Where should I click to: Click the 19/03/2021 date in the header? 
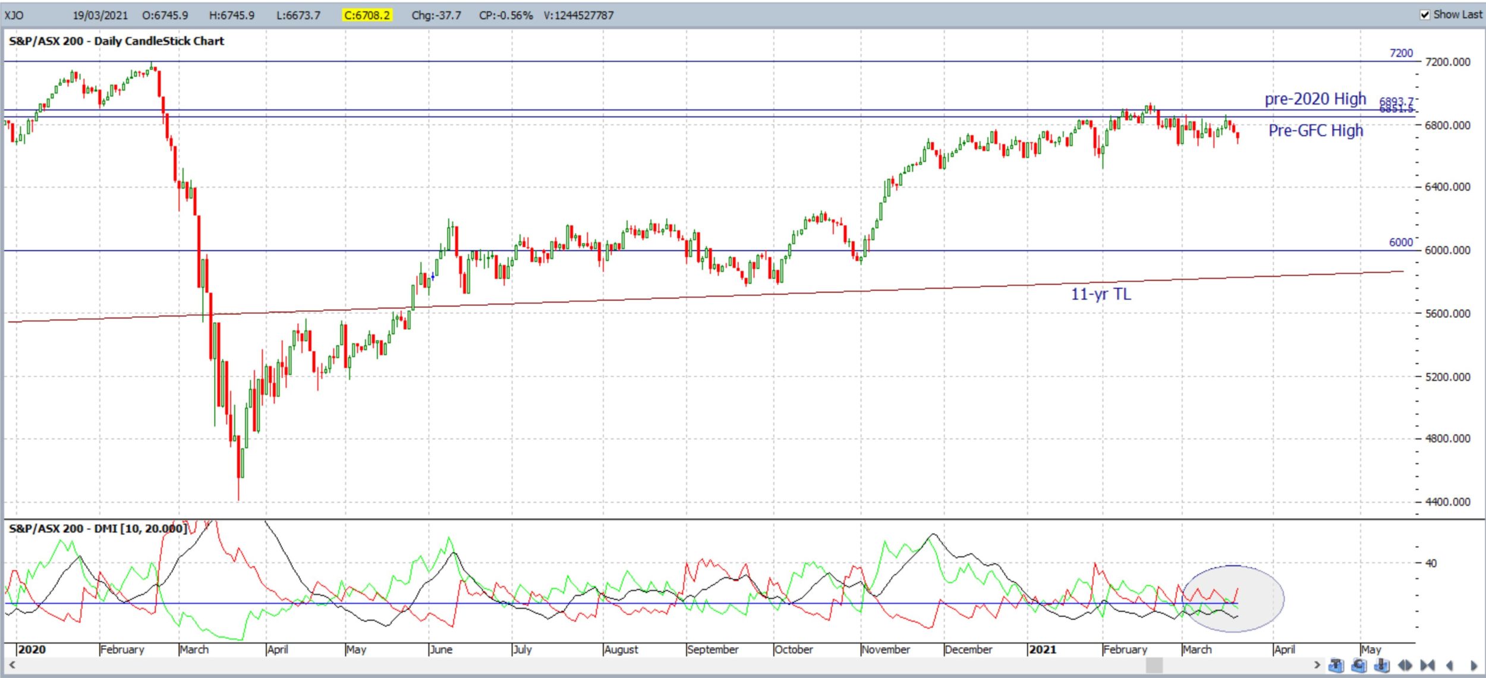point(100,15)
